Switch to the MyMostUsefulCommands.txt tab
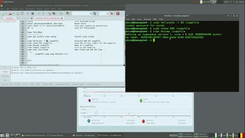The height and width of the screenshot is (138, 245). click(x=47, y=18)
